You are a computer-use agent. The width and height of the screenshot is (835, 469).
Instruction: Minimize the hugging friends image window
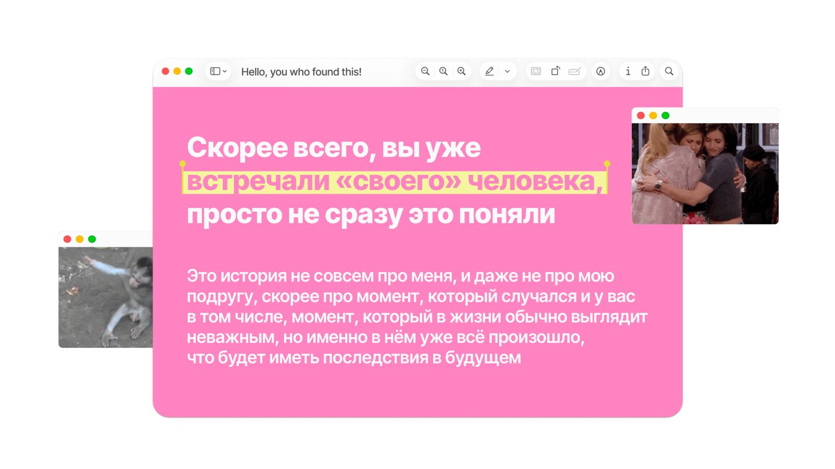tap(653, 115)
